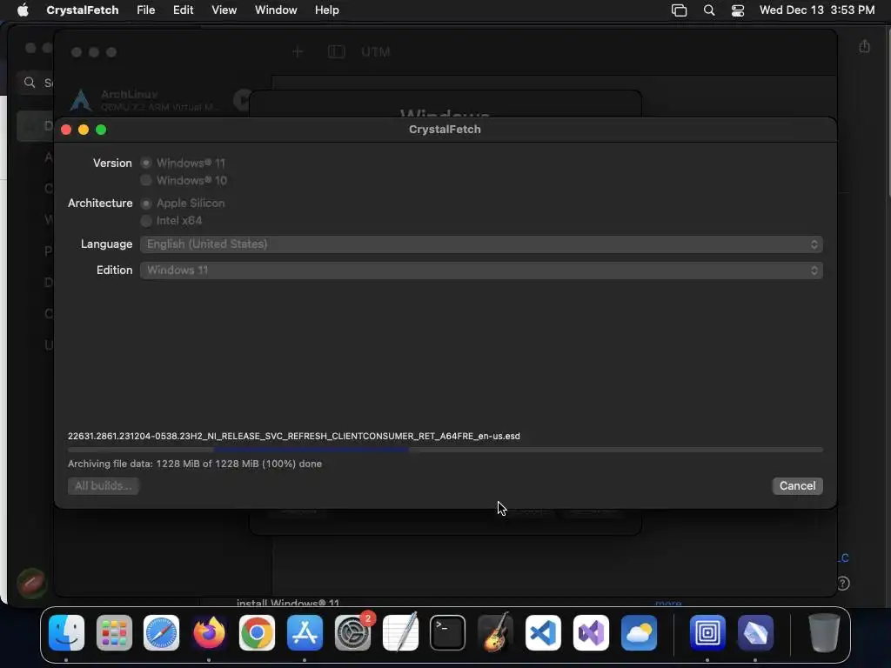Click the Stage Manager icon in menu bar
Screen dimensions: 891x668
coord(679,10)
